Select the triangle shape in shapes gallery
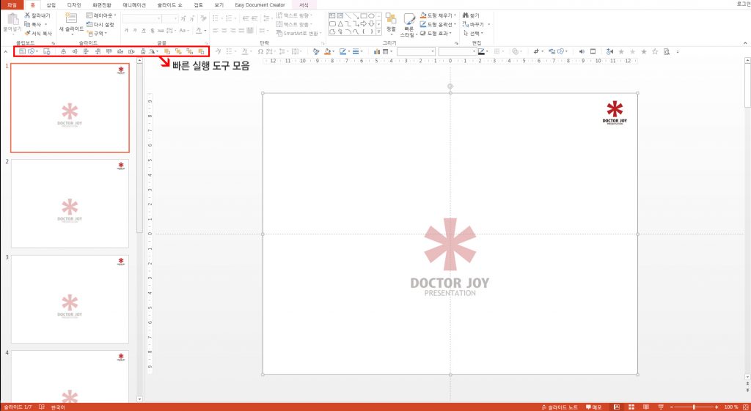 (340, 24)
